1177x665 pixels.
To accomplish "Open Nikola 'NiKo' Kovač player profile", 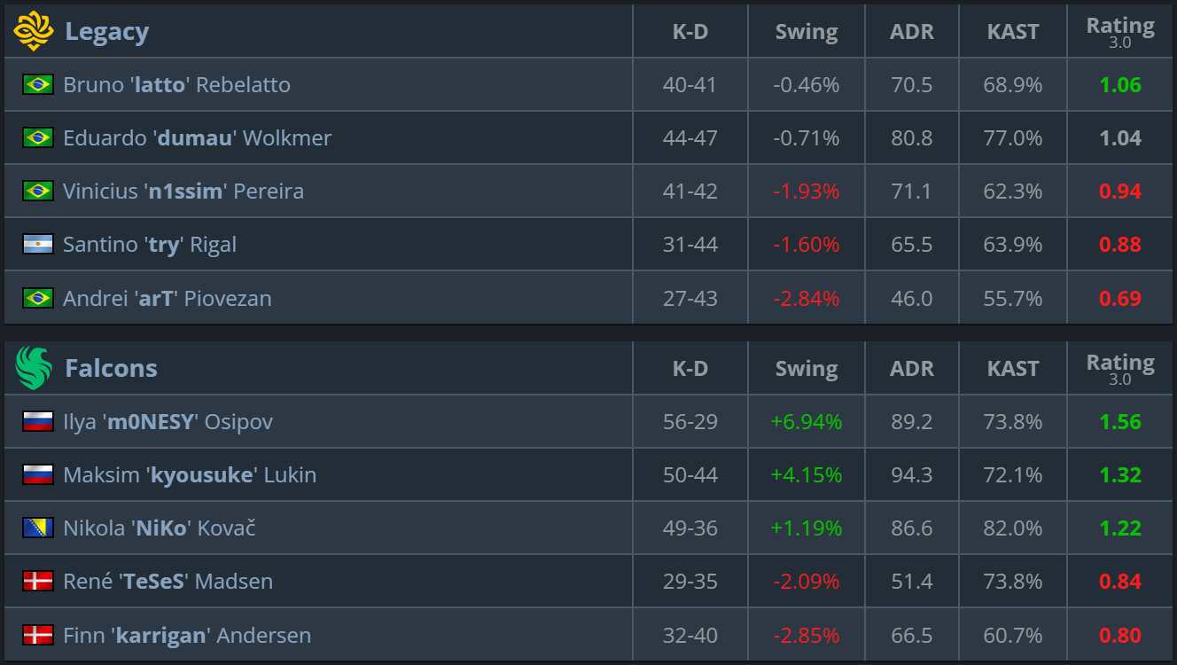I will [x=160, y=528].
